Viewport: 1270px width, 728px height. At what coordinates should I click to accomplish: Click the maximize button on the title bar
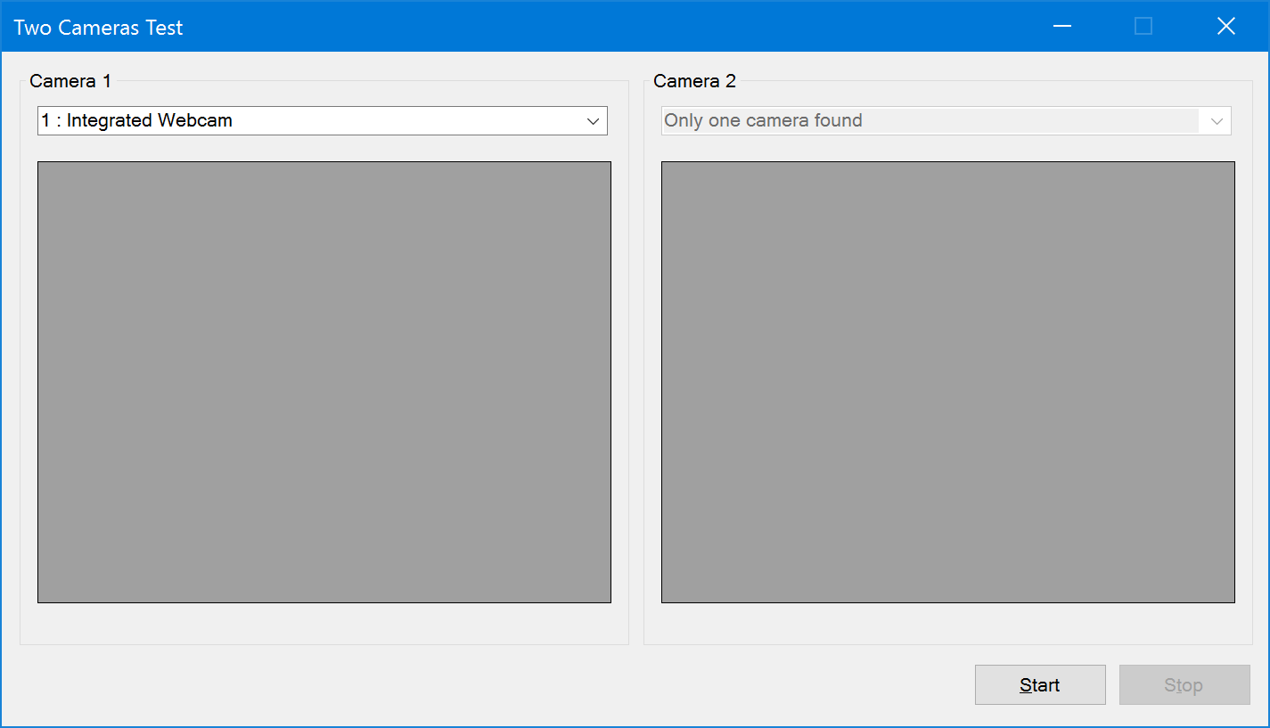(x=1143, y=26)
